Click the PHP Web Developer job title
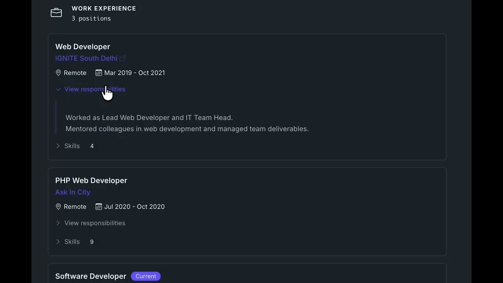Viewport: 503px width, 283px height. point(91,180)
